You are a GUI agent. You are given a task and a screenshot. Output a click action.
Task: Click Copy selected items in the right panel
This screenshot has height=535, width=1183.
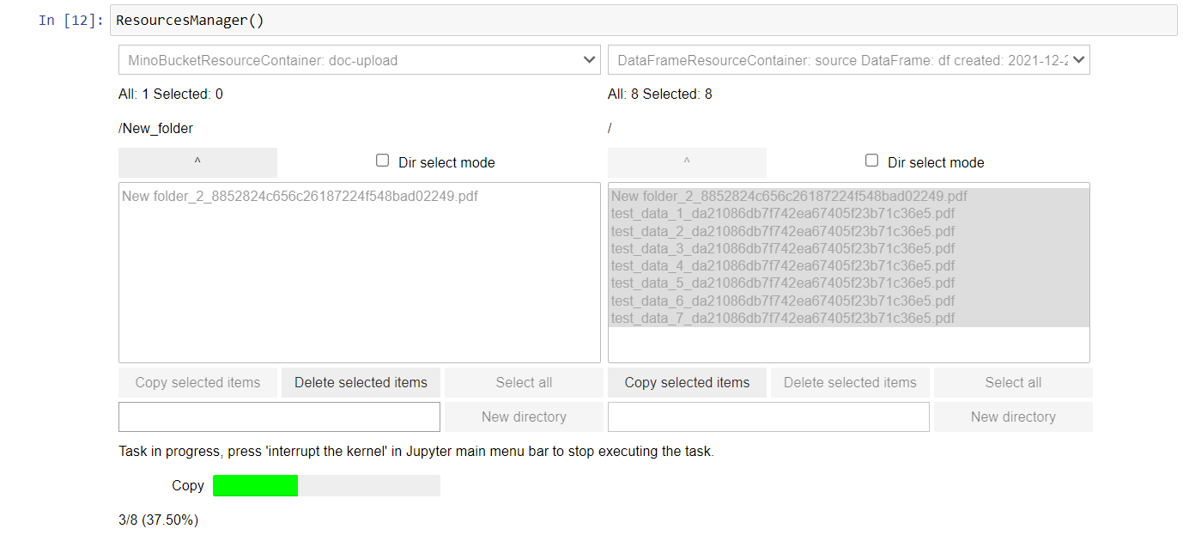[x=687, y=382]
